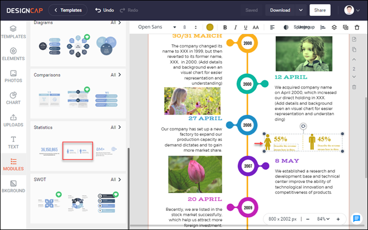Image resolution: width=368 pixels, height=230 pixels.
Task: Expand the Download options arrow
Action: [301, 10]
